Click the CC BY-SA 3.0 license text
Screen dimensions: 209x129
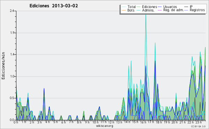pos(198,126)
